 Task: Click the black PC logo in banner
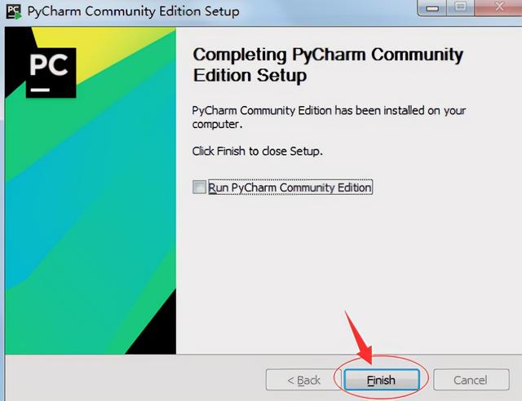coord(51,73)
